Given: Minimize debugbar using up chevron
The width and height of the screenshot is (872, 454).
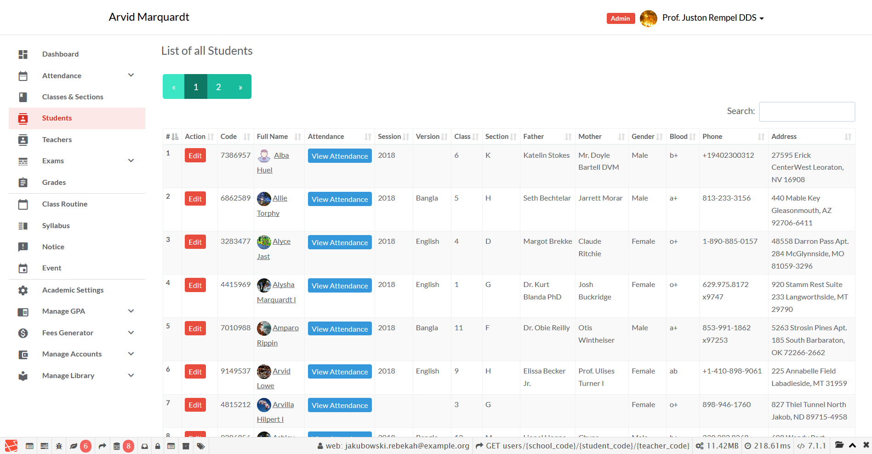Looking at the screenshot, I should coord(853,445).
